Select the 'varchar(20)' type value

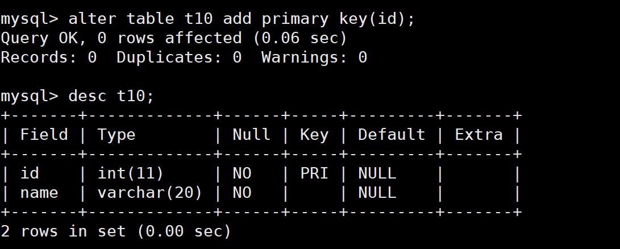[x=149, y=193]
